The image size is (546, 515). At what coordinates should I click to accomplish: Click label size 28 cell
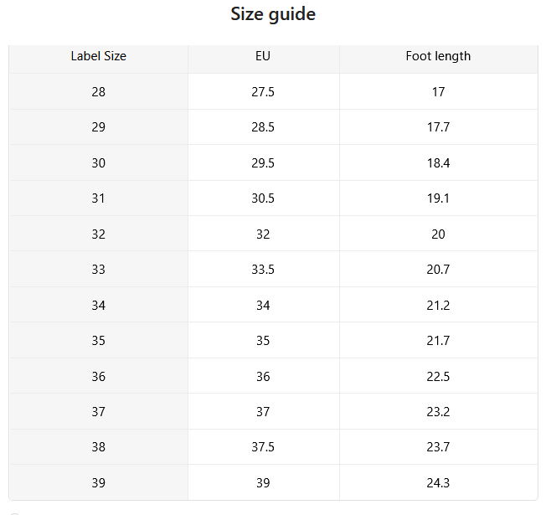point(99,92)
